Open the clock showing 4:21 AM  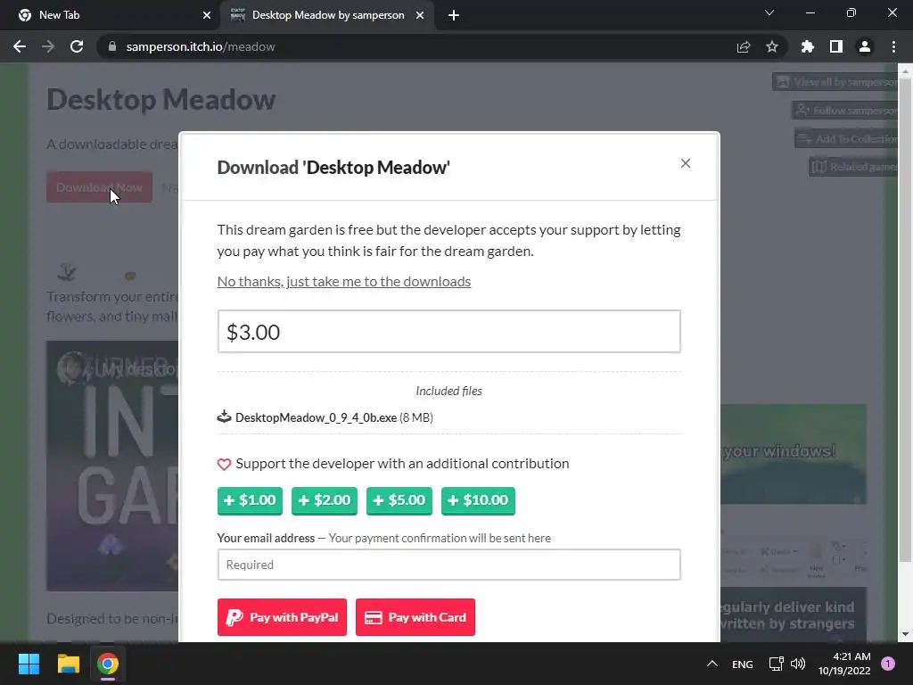click(x=844, y=664)
